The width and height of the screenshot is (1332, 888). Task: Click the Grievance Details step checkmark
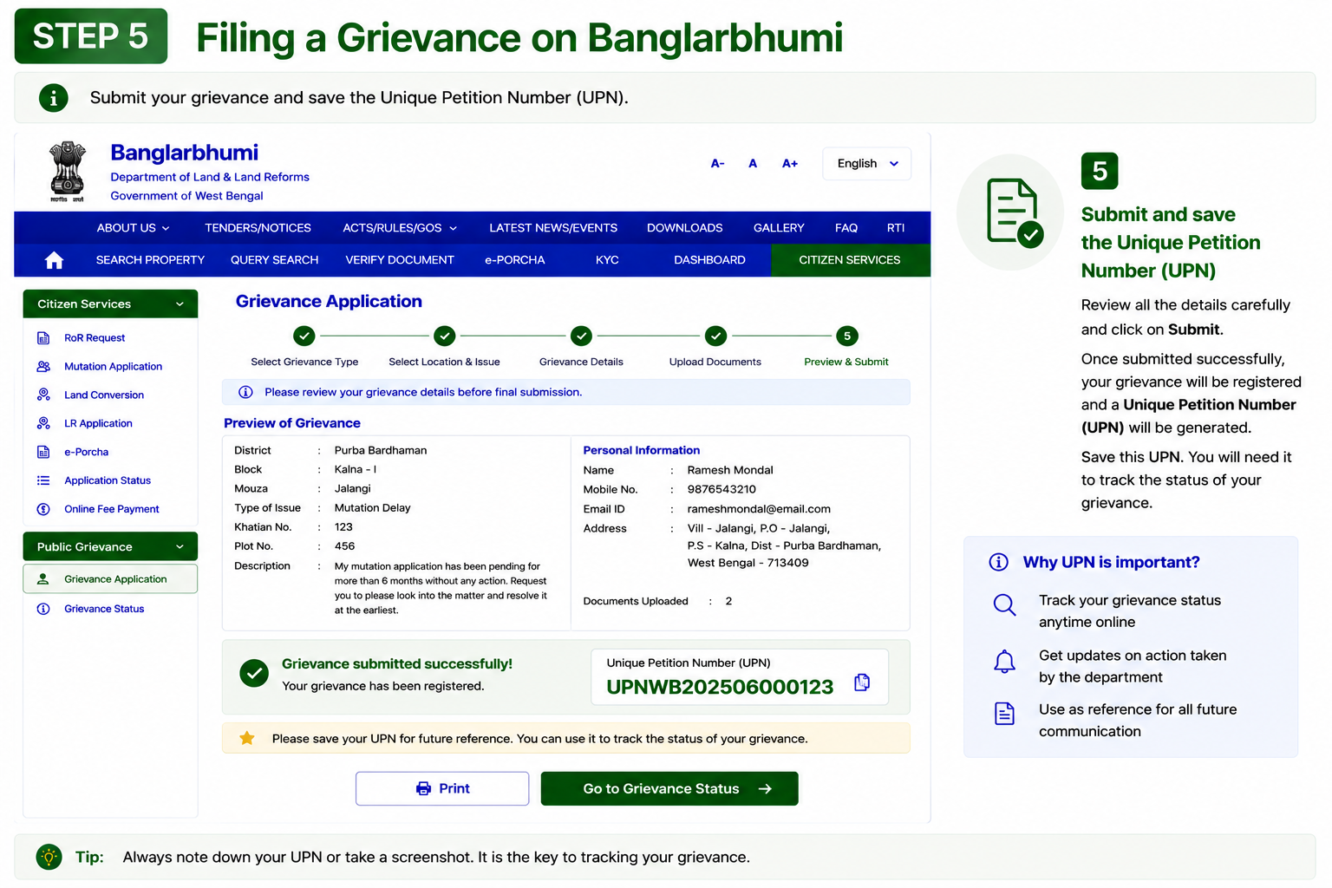point(582,336)
